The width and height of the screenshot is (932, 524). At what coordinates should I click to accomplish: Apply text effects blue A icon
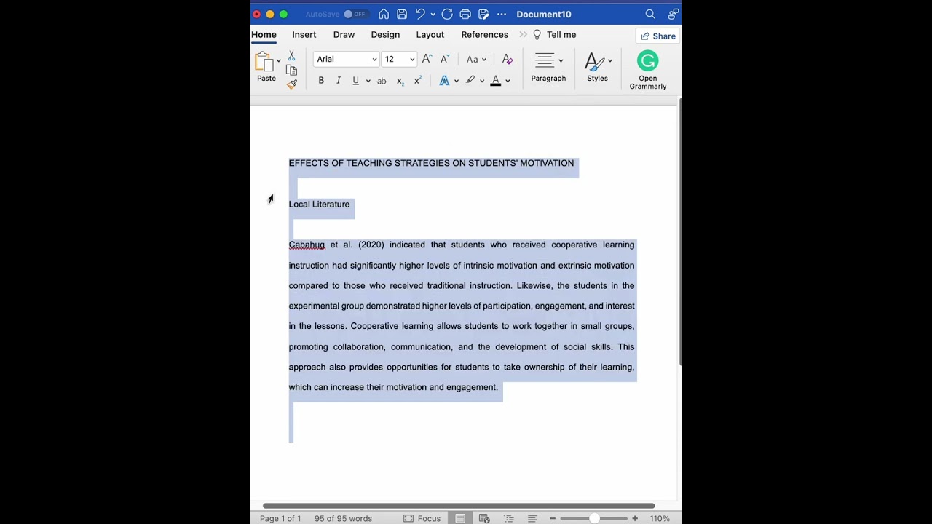pyautogui.click(x=444, y=81)
